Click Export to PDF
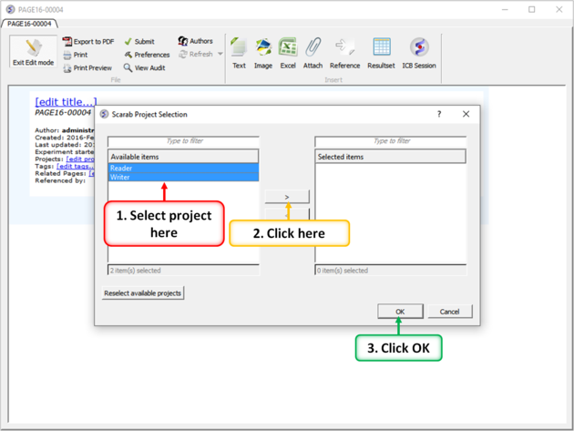574x431 pixels. 88,42
